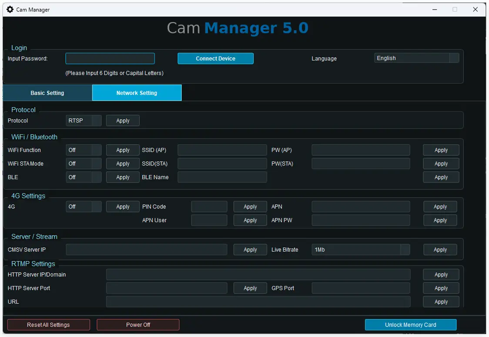Click the APN input field
Screen dimensions: 489x337
(x=361, y=206)
